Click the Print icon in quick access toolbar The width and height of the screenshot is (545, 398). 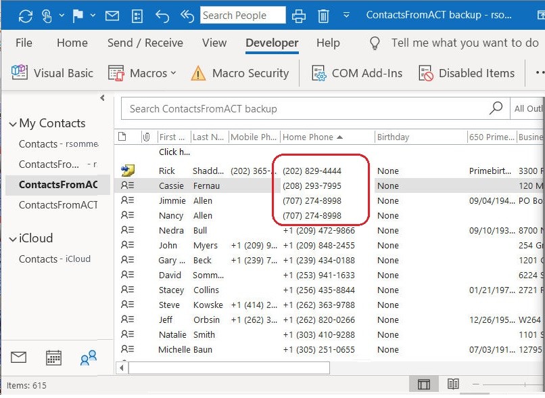pos(299,16)
